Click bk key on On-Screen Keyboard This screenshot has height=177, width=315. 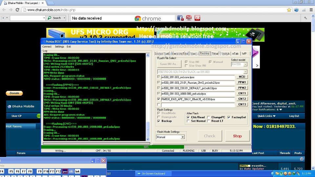coord(77,171)
